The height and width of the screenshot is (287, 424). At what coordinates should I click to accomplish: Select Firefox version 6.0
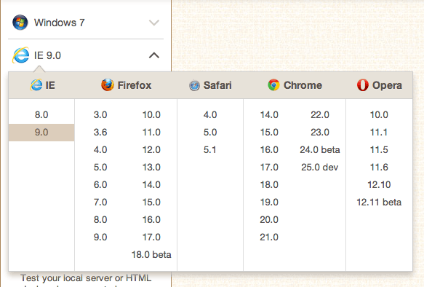coord(100,184)
